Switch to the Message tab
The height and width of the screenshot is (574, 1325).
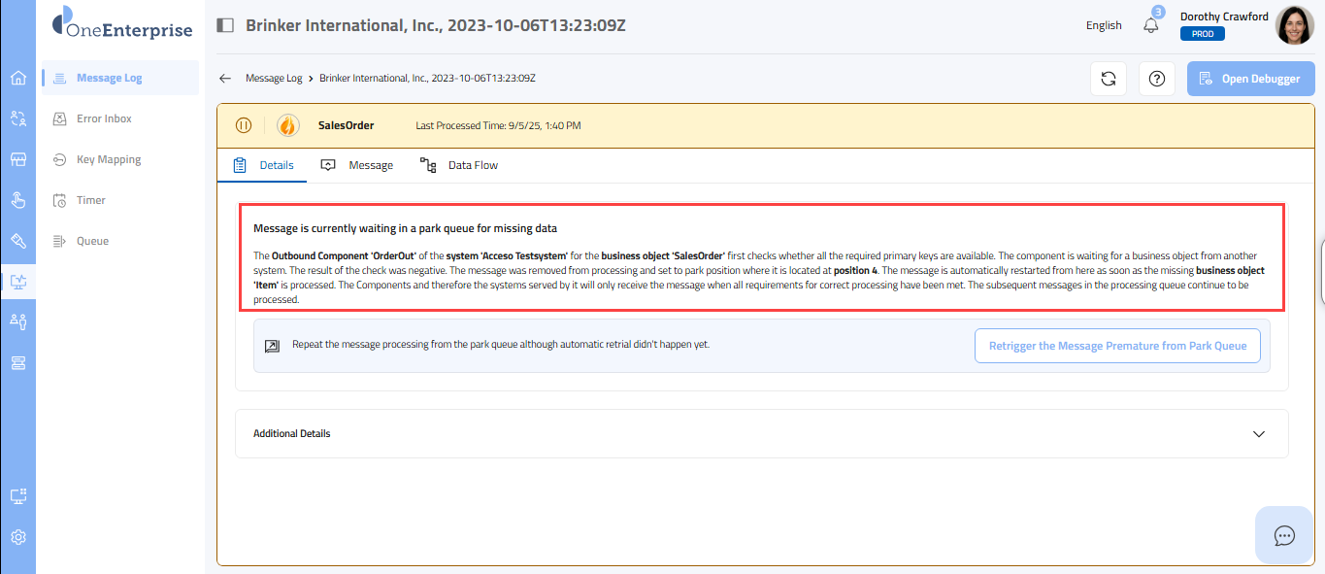click(357, 165)
